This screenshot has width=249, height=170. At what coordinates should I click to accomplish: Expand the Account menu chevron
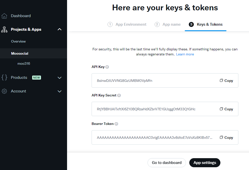(x=59, y=91)
